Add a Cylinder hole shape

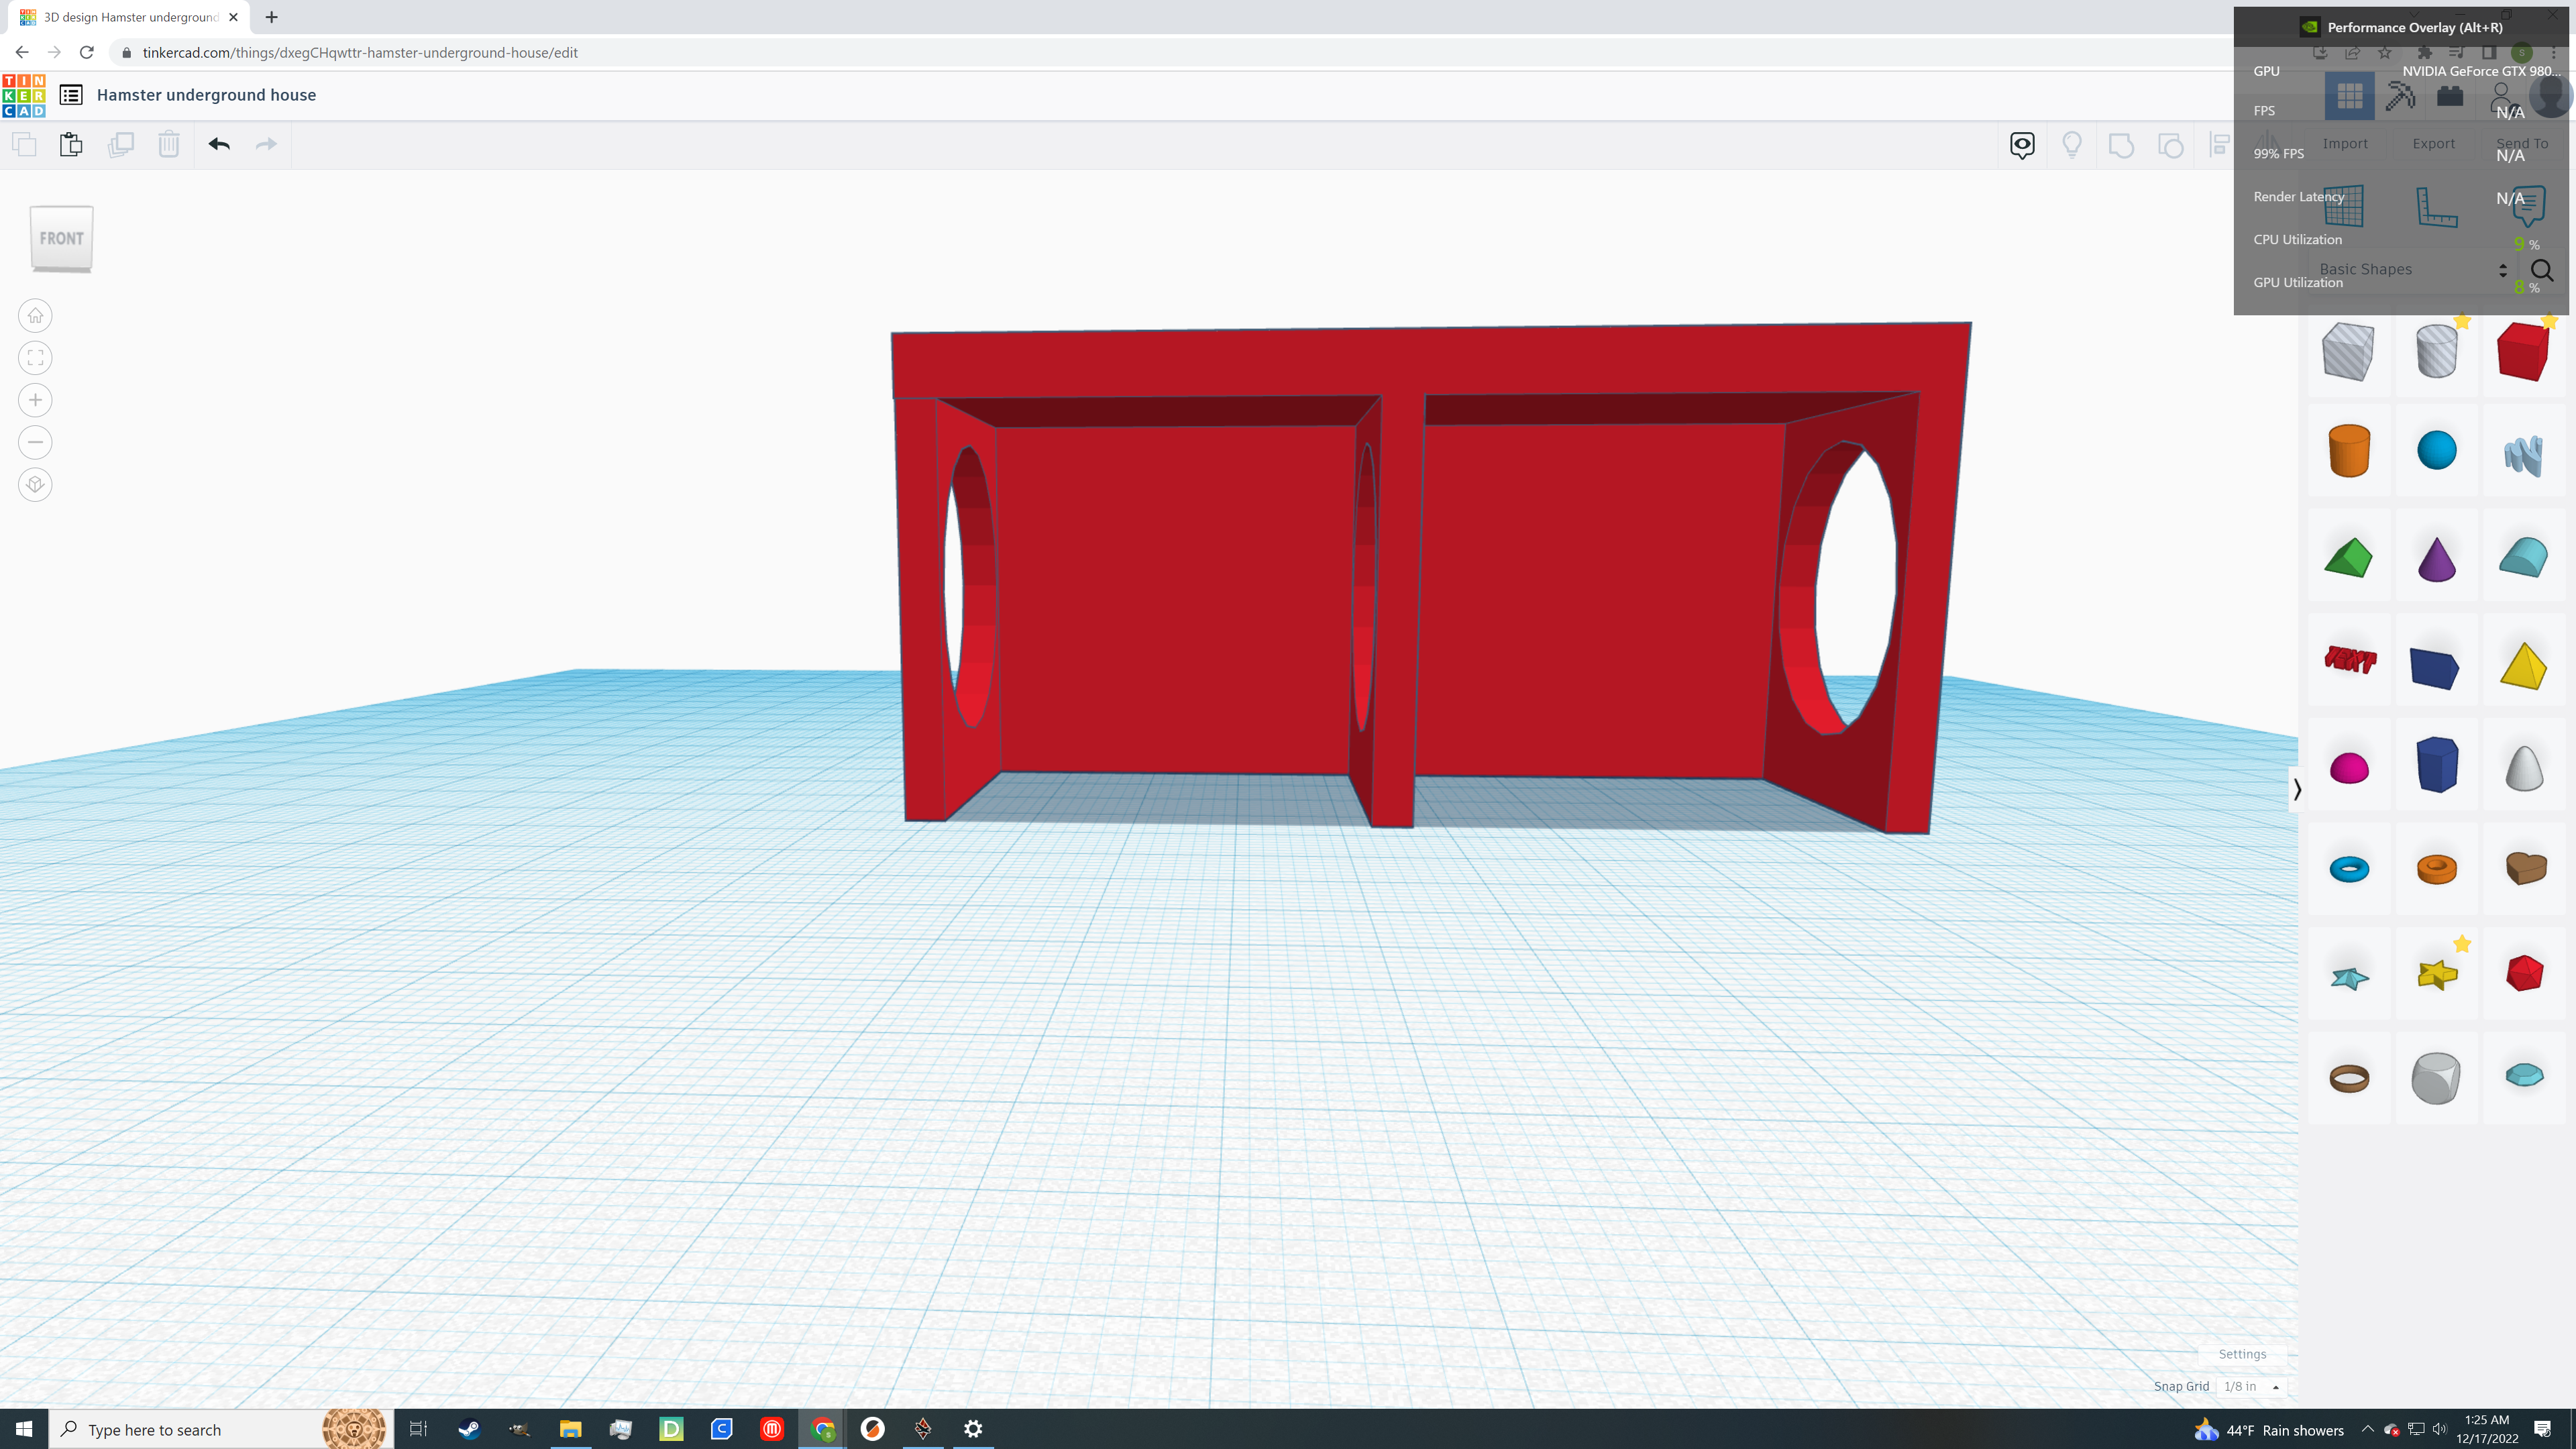click(x=2436, y=351)
